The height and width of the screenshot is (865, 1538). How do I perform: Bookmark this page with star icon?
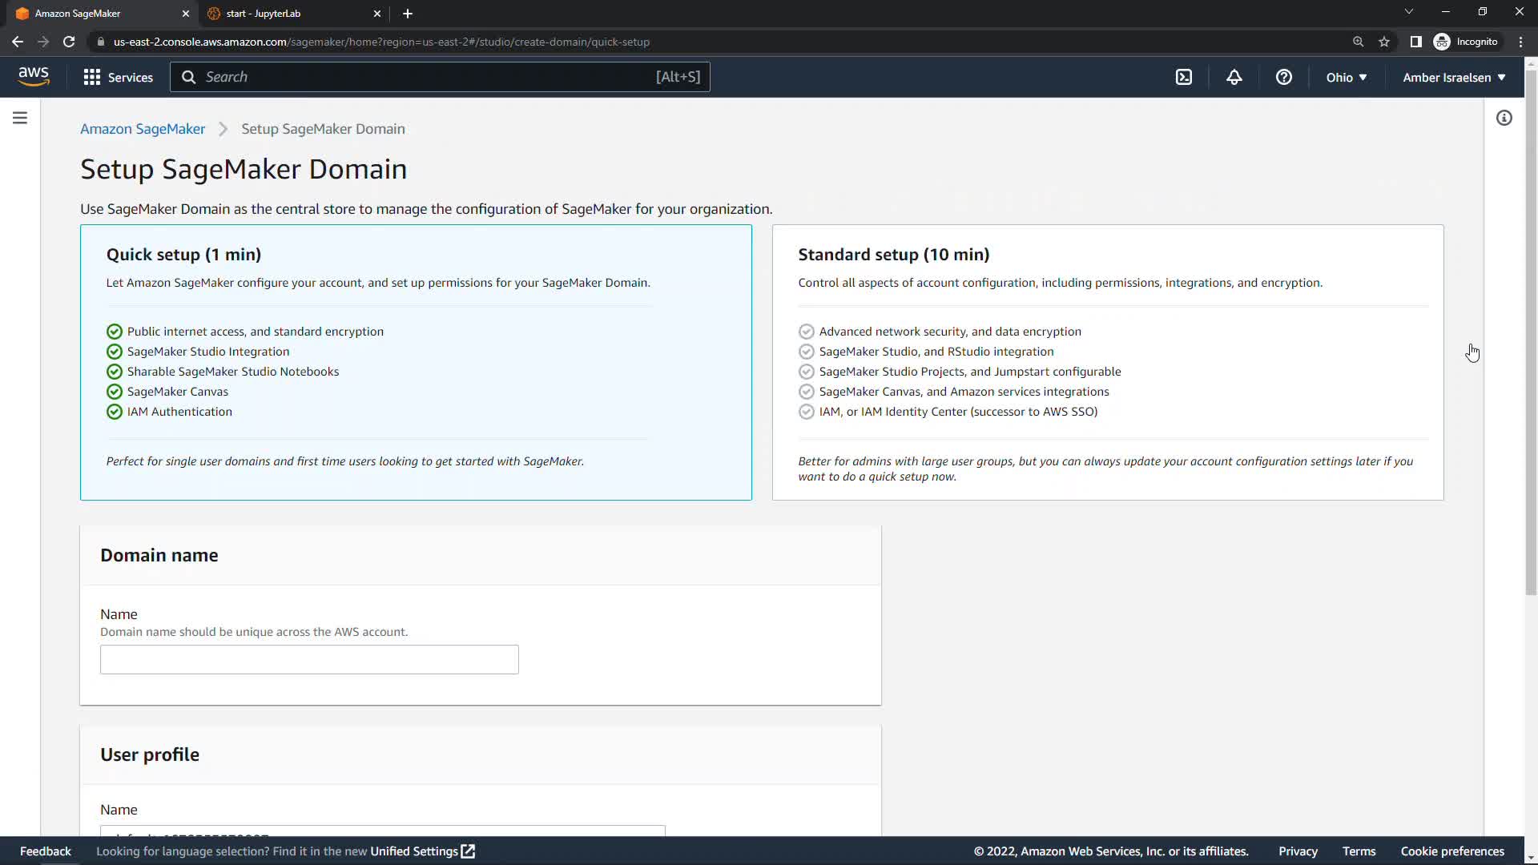[x=1383, y=42]
